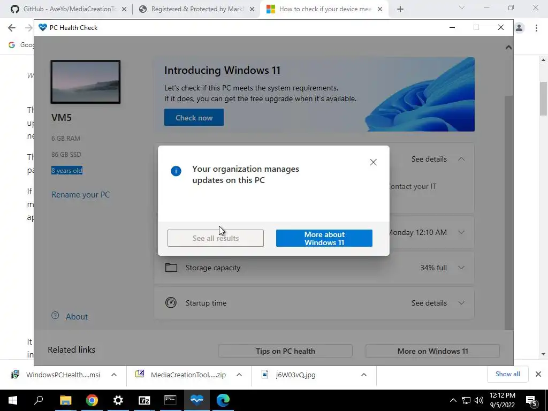Open More about Windows 11 button
The height and width of the screenshot is (411, 548).
(x=324, y=238)
